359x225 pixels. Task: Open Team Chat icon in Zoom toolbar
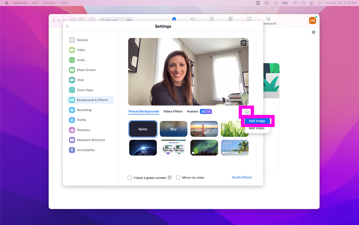pyautogui.click(x=193, y=19)
